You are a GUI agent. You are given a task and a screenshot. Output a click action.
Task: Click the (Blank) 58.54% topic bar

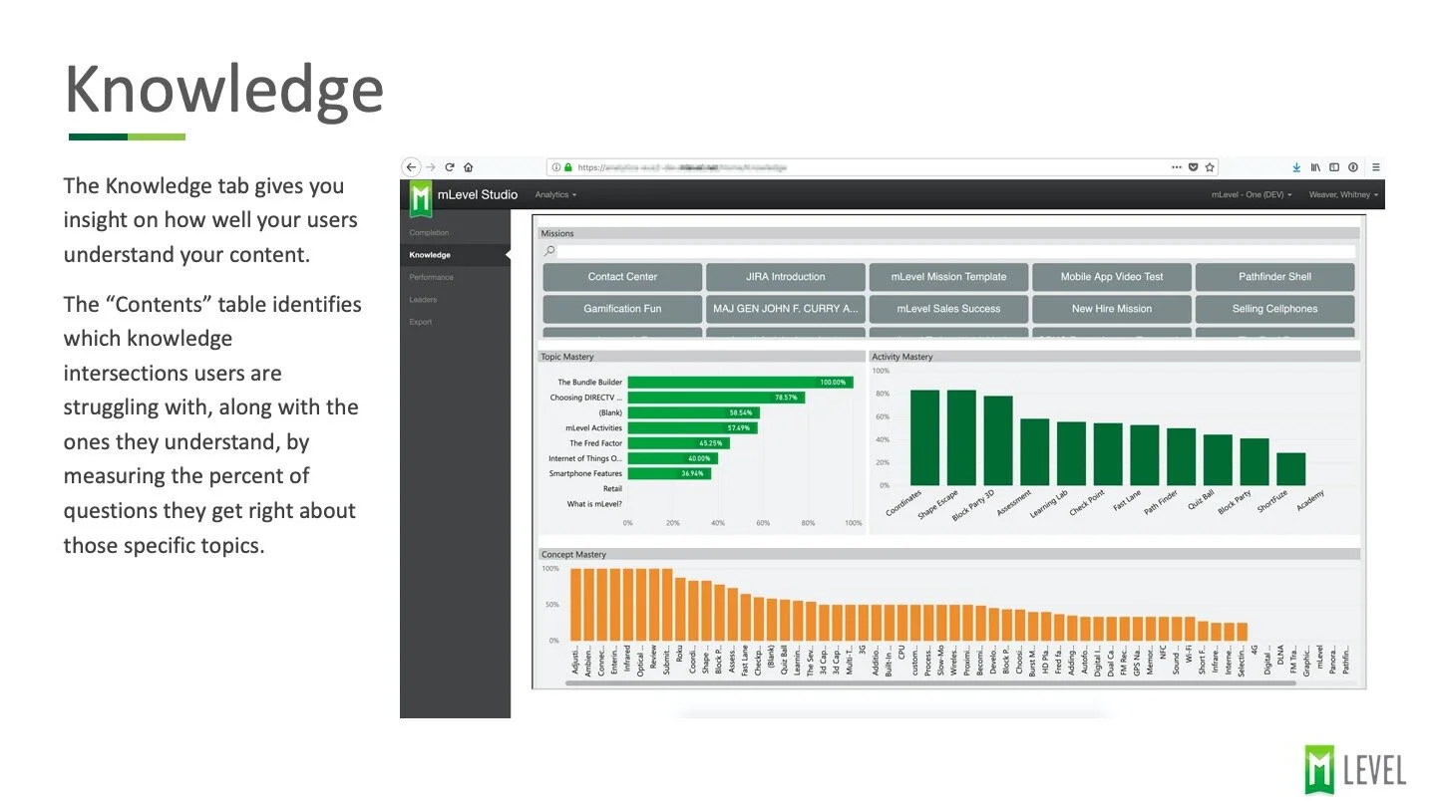pyautogui.click(x=694, y=412)
